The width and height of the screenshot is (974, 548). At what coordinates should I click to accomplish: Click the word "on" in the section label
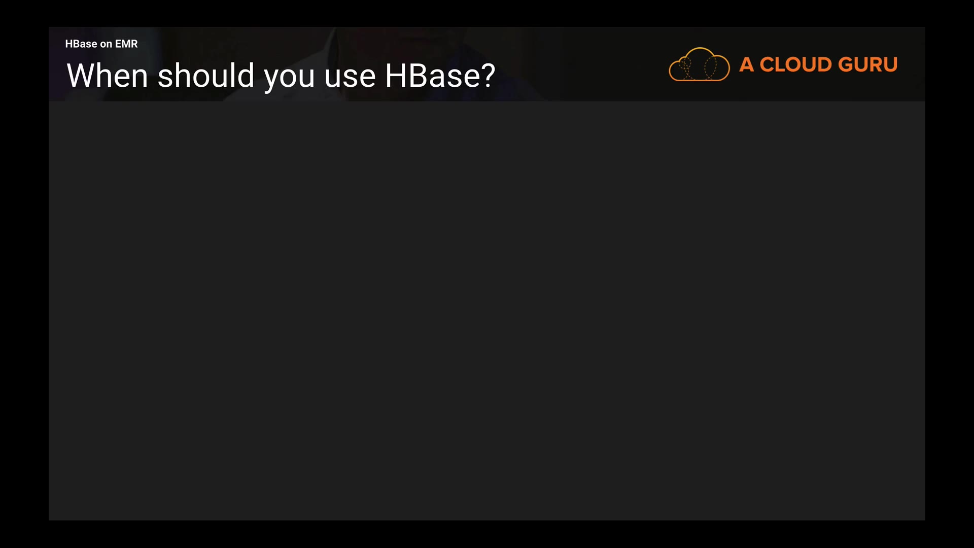(106, 44)
